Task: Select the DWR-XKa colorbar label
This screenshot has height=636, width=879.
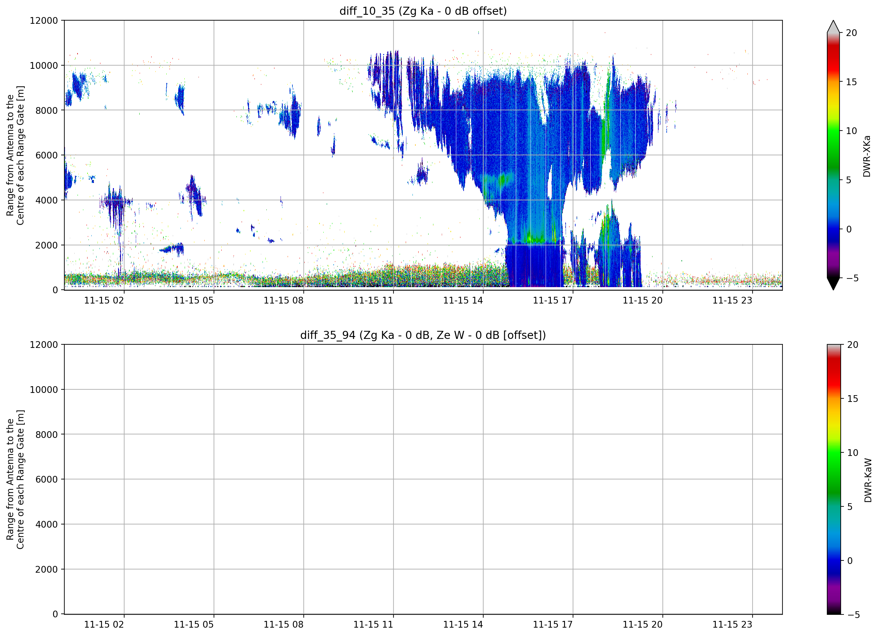Action: [x=867, y=156]
